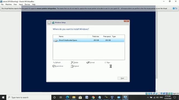Viewport: 179px width, 100px height.
Task: Click the taskbar search box
Action: pyautogui.click(x=29, y=97)
